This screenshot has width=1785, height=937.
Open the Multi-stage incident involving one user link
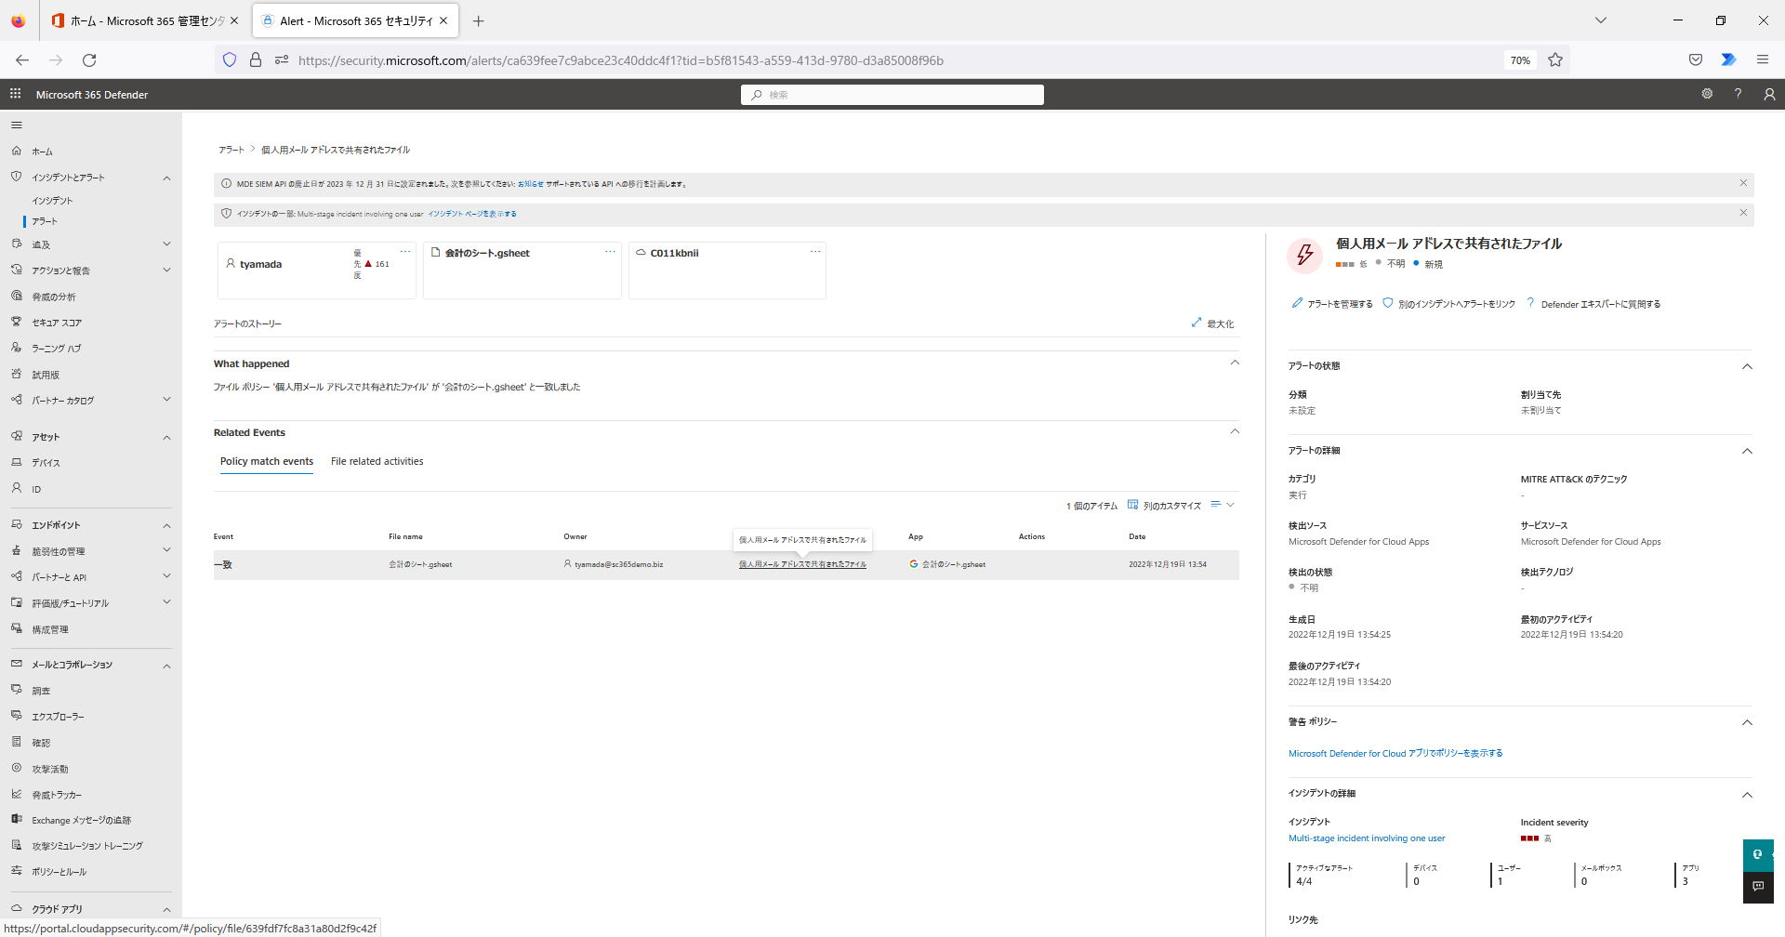point(1366,838)
